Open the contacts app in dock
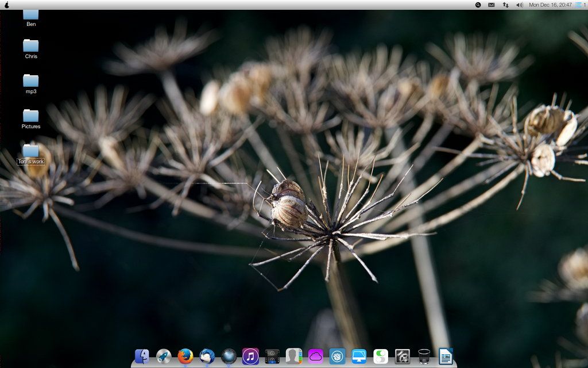Viewport: 588px width, 368px height. click(x=294, y=356)
